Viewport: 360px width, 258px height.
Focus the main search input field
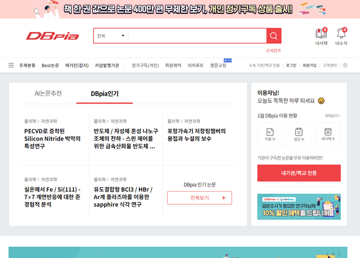coord(196,36)
